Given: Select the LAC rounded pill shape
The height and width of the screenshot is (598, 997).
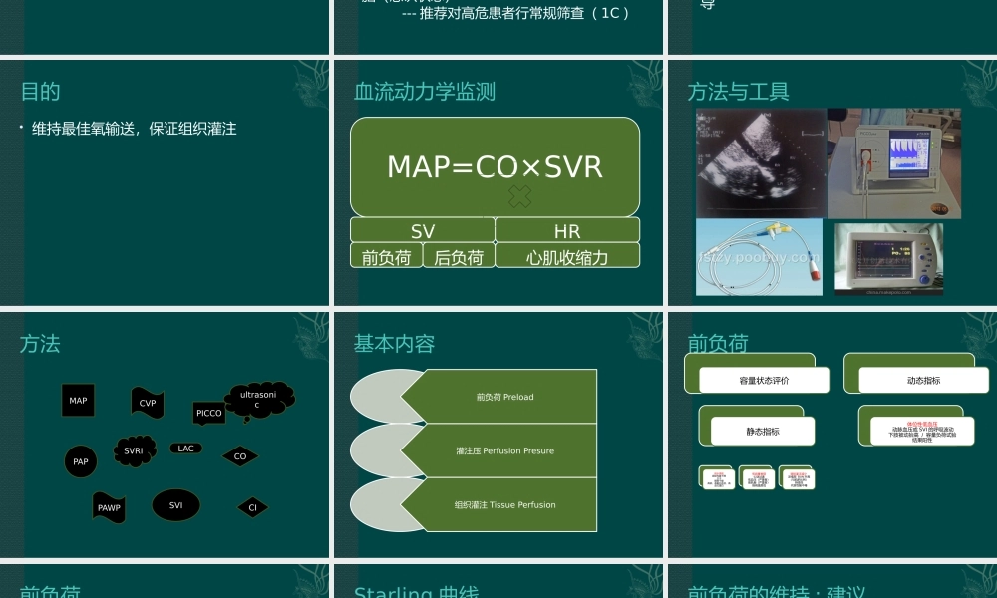Looking at the screenshot, I should point(185,448).
